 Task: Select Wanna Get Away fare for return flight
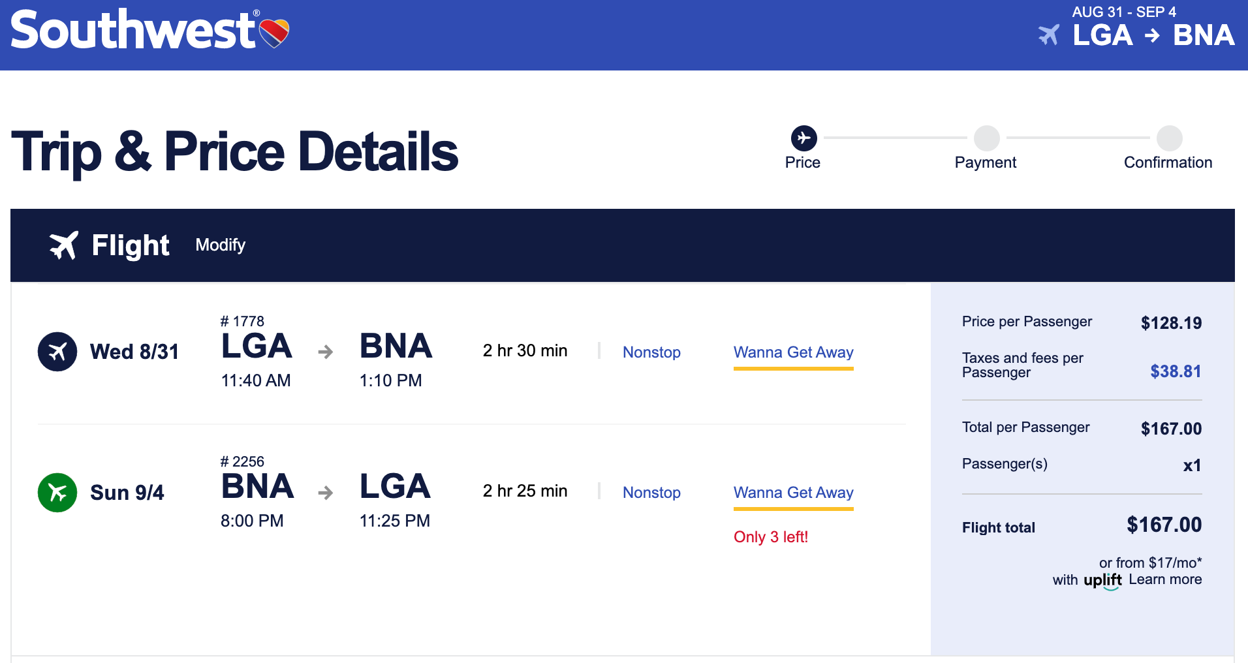pyautogui.click(x=793, y=493)
